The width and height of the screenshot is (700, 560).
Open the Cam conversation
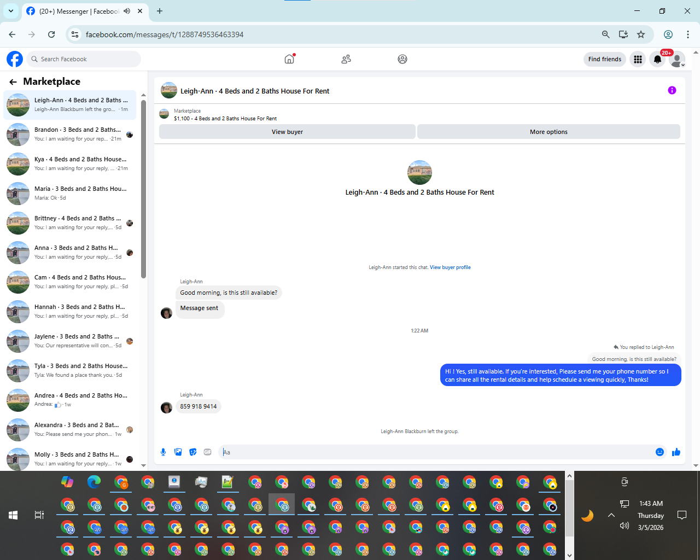[x=70, y=282]
